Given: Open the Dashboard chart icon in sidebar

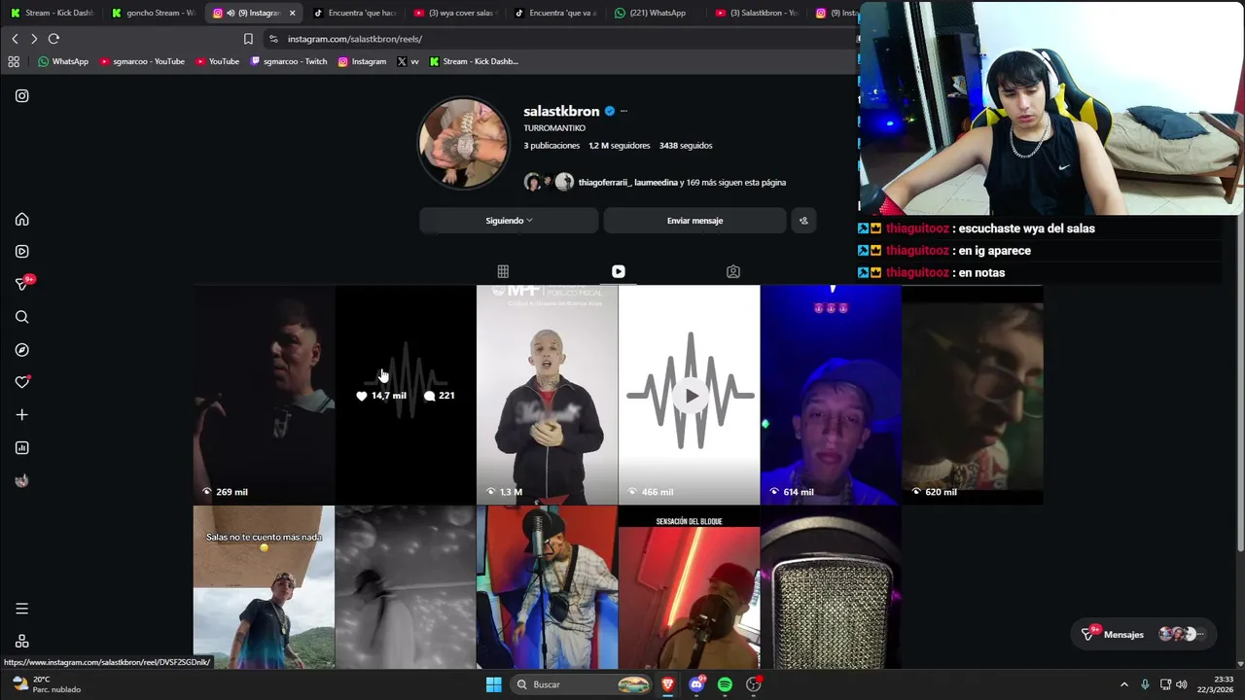Looking at the screenshot, I should pyautogui.click(x=21, y=448).
